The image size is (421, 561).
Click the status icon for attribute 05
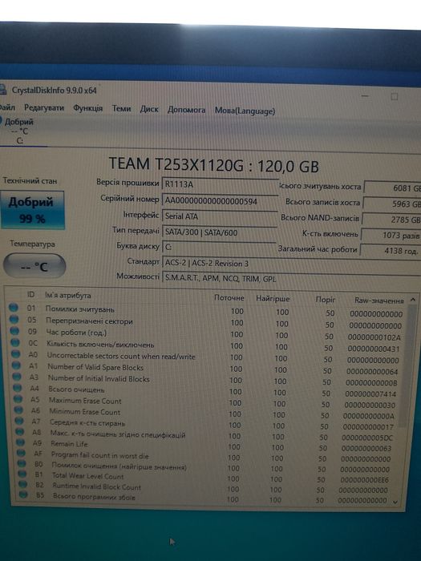14,319
